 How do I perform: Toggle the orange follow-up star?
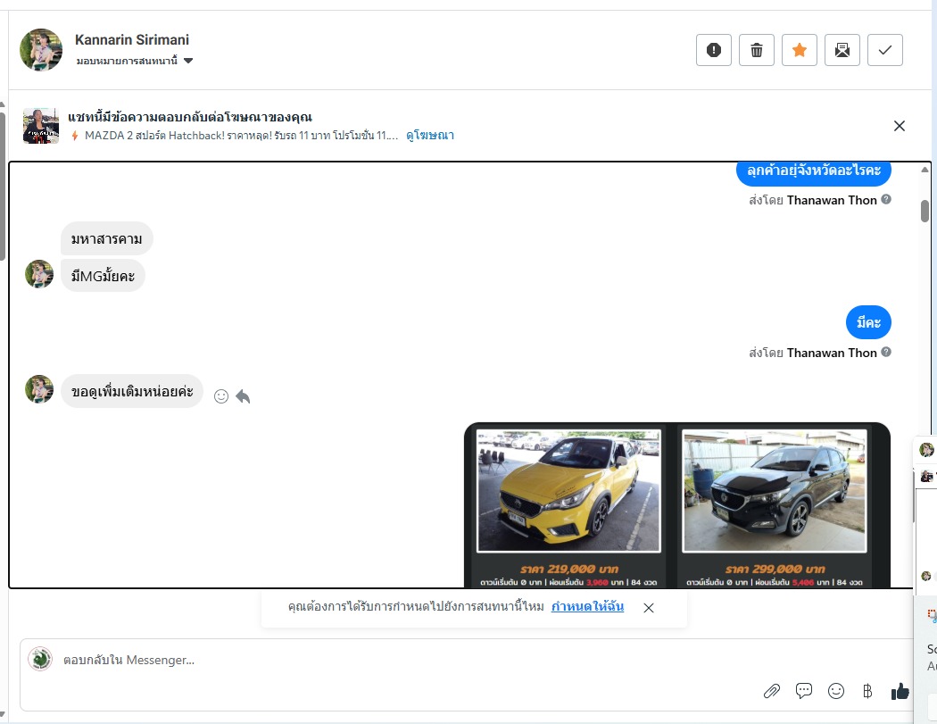[800, 50]
